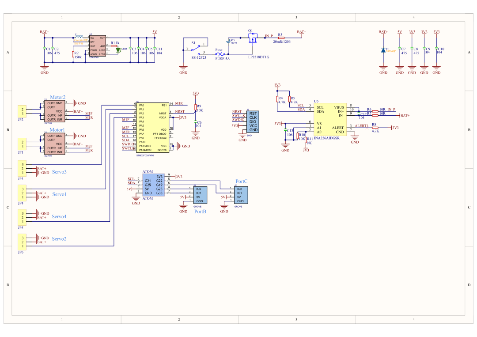The image size is (477, 337).
Task: Click the C13 106 capacitor symbol
Action: click(x=285, y=130)
